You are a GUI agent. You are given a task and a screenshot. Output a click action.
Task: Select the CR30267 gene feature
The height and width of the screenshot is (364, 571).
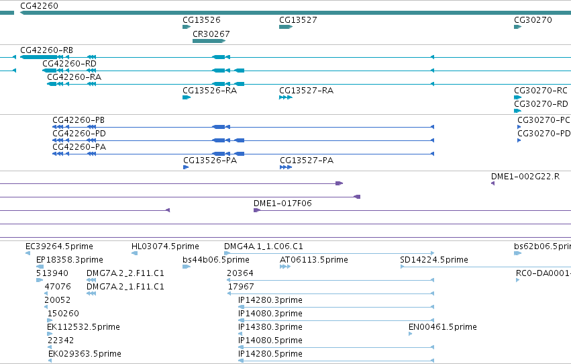[209, 41]
